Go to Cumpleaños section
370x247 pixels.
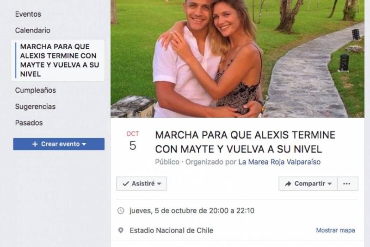[x=36, y=90]
